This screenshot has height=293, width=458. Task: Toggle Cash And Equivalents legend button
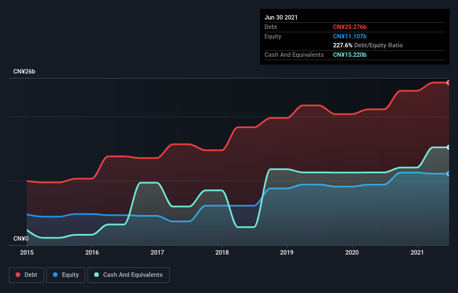click(x=128, y=275)
